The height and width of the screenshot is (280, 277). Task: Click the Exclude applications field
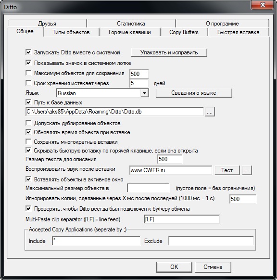211,241
